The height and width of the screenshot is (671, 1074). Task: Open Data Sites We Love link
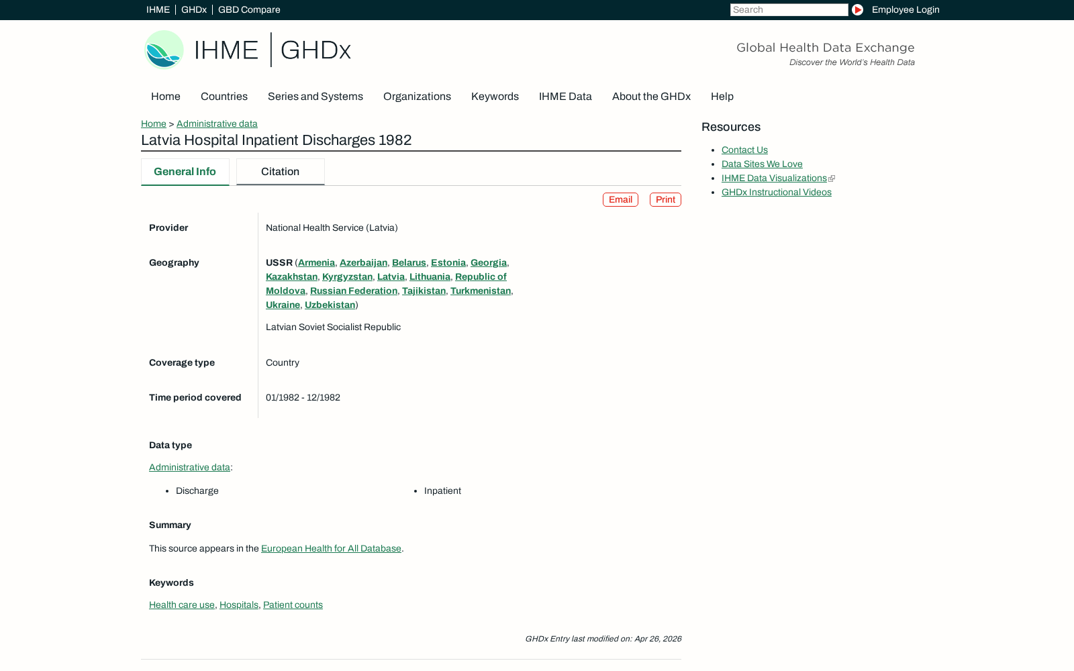point(762,164)
